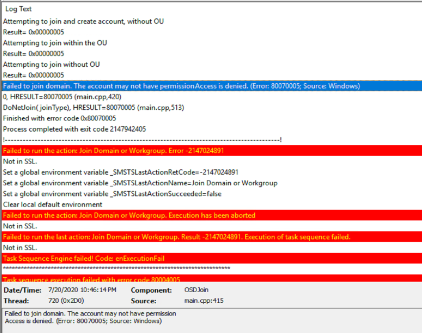Click 'Task Sequence Engine failed!' error line
422x333 pixels.
click(84, 258)
